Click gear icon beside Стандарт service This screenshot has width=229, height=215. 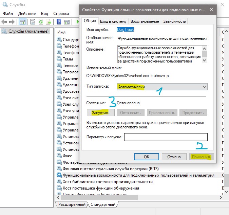pos(59,39)
